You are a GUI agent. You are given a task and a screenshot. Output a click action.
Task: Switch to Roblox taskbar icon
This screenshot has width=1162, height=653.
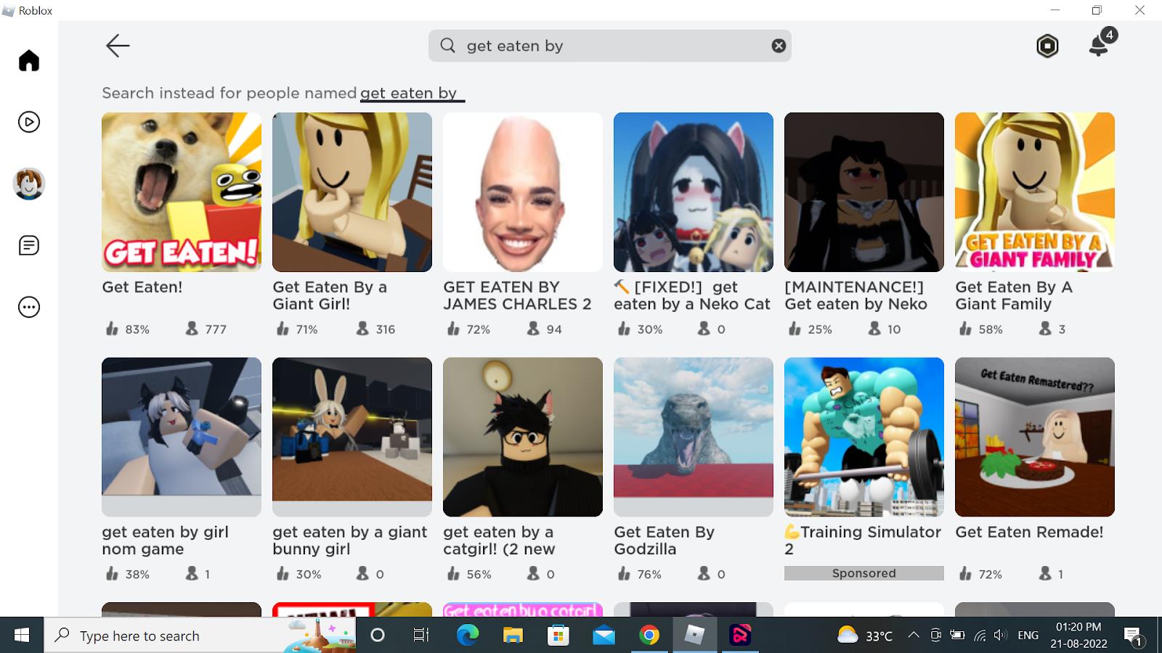(695, 636)
